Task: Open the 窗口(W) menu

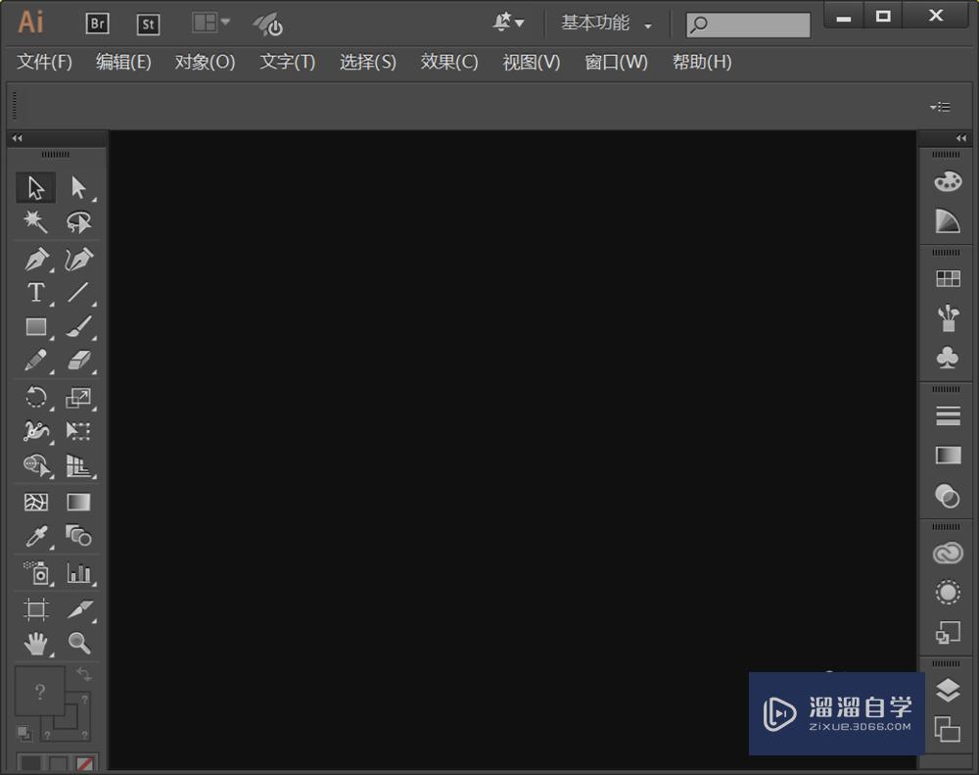Action: pos(616,62)
